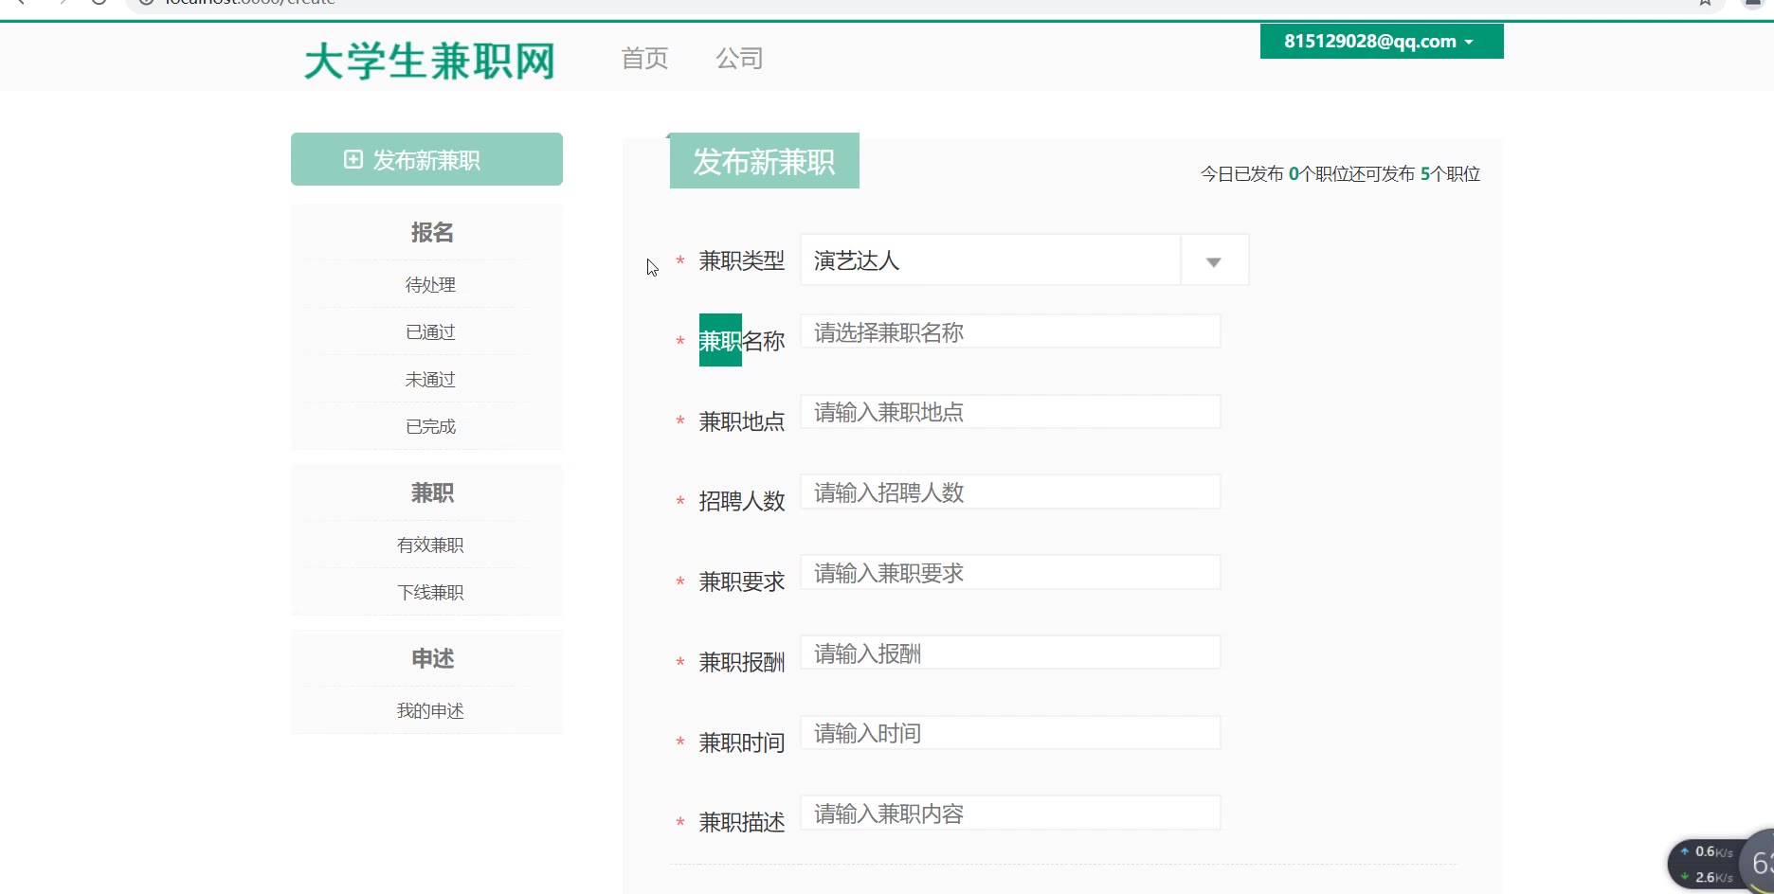Viewport: 1774px width, 894px height.
Task: Select 未通过 in the 报名 sidebar
Action: coord(430,380)
